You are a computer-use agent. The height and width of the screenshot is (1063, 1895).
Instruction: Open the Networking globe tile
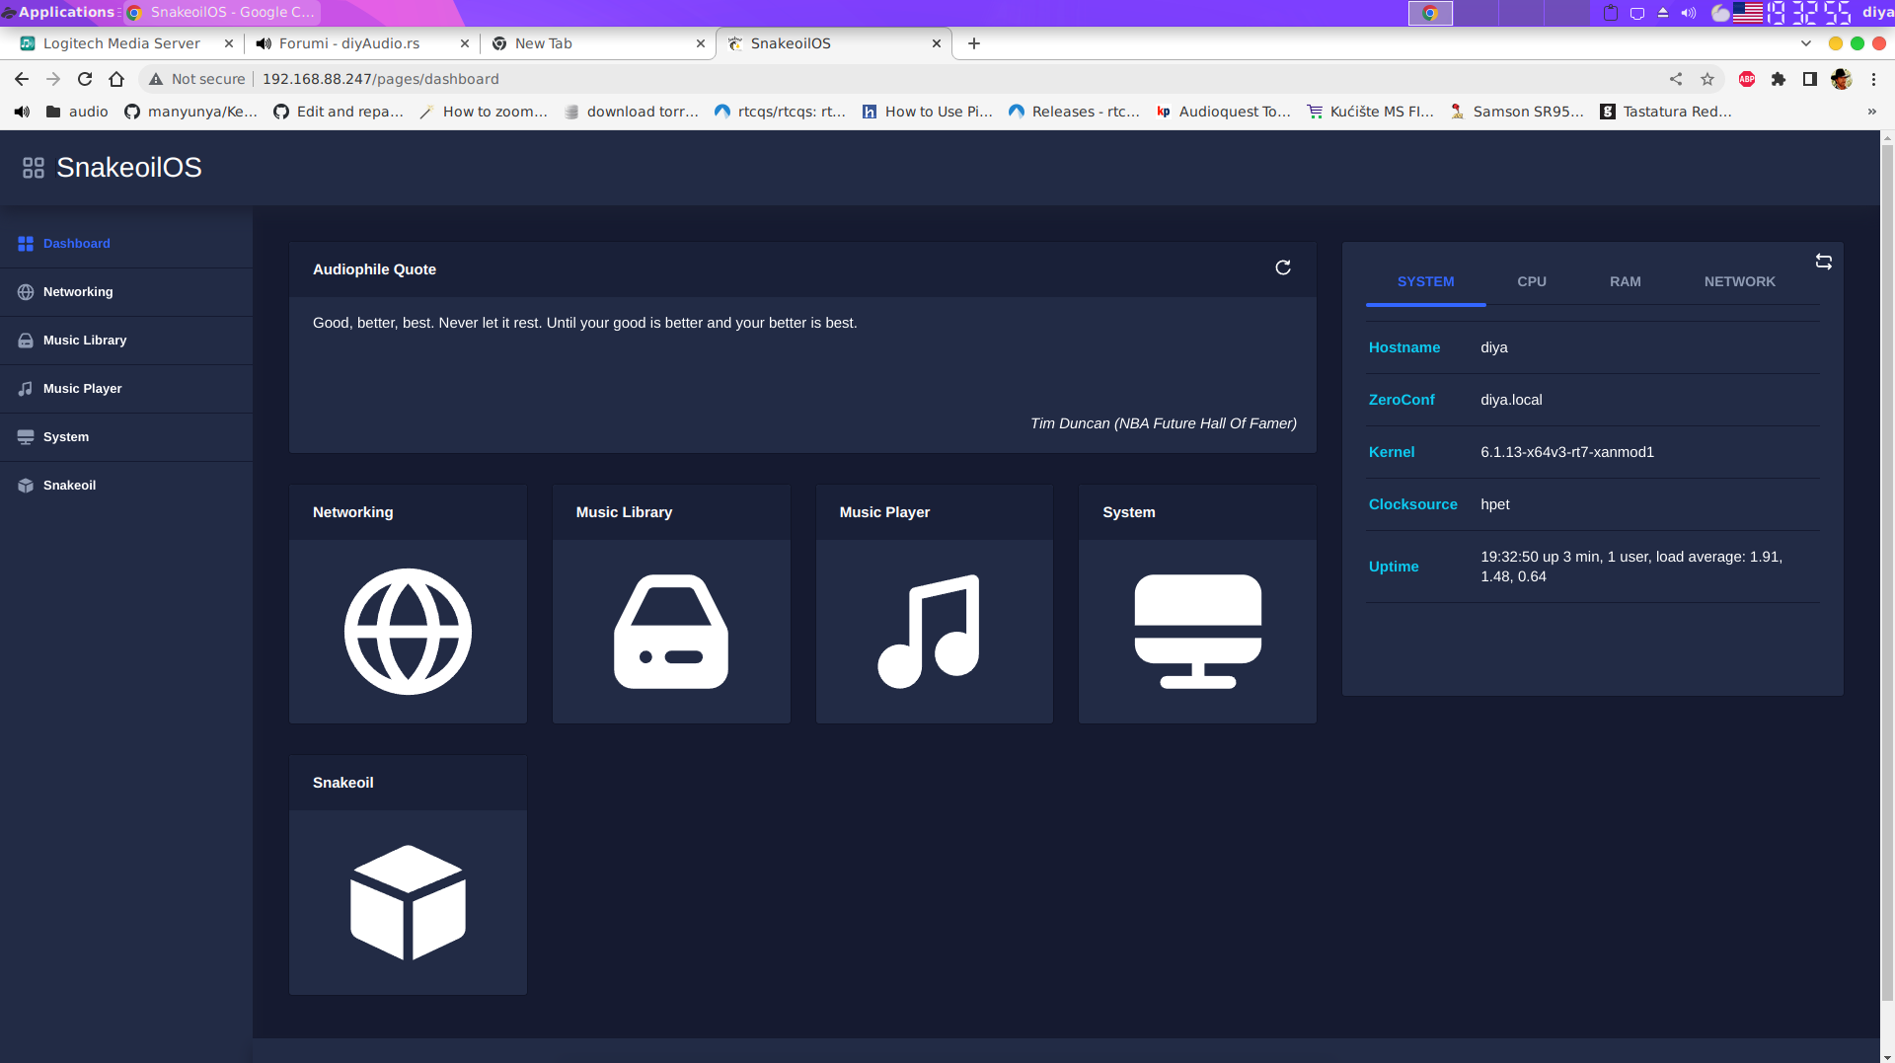click(x=408, y=632)
